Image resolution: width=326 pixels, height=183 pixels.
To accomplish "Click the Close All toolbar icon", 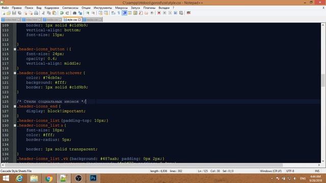I will (31, 13).
